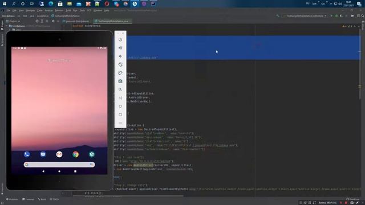Screen dimensions: 365x205
Task: Click the Windows Start button
Action: click(5, 4)
